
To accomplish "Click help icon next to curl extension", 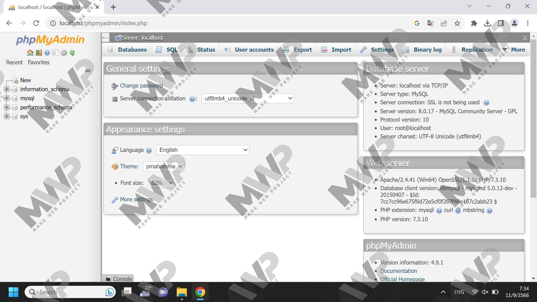I will click(x=458, y=211).
